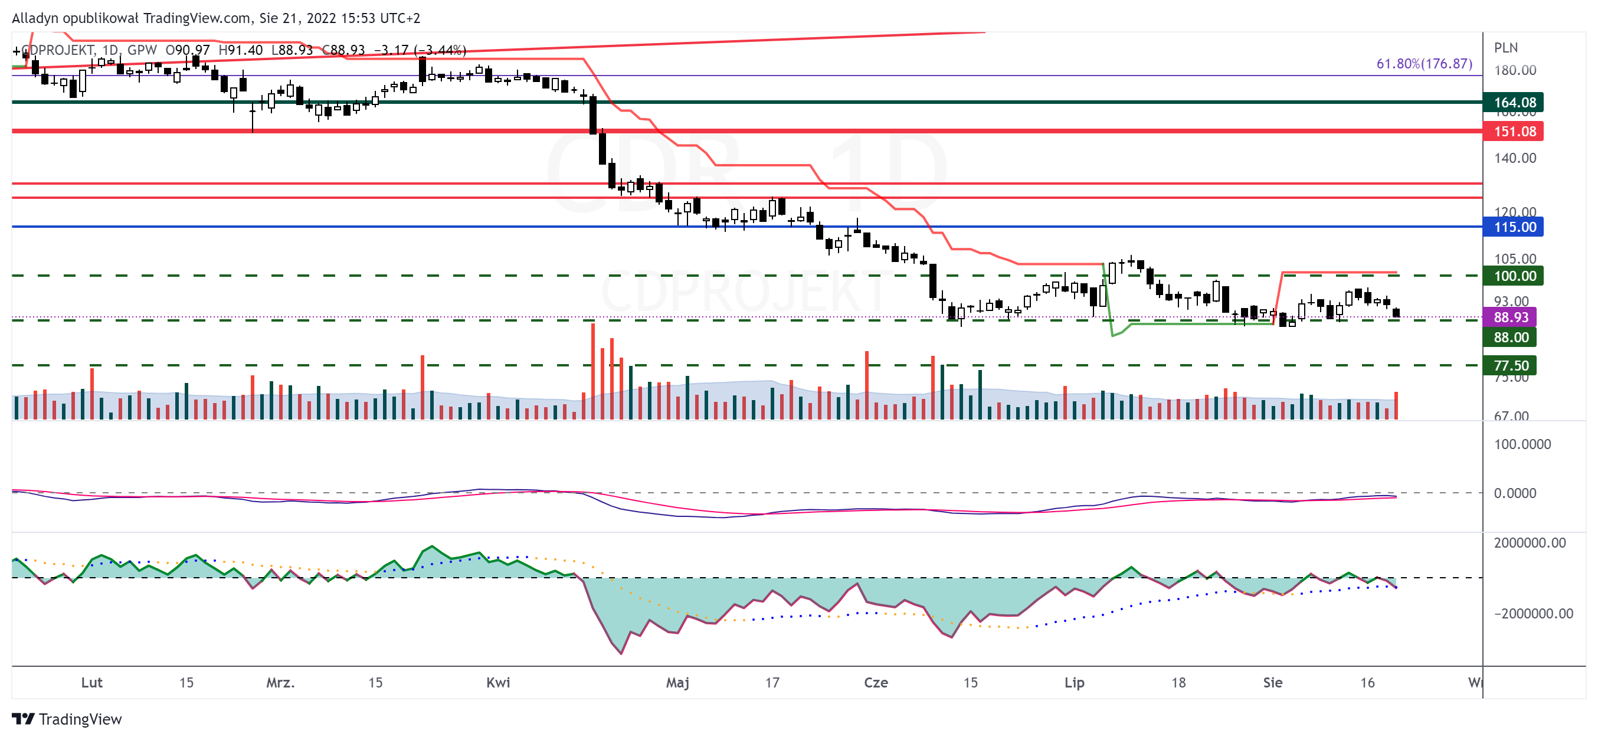This screenshot has height=740, width=1598.
Task: Click the −2000000.00 axis value
Action: (x=1534, y=614)
